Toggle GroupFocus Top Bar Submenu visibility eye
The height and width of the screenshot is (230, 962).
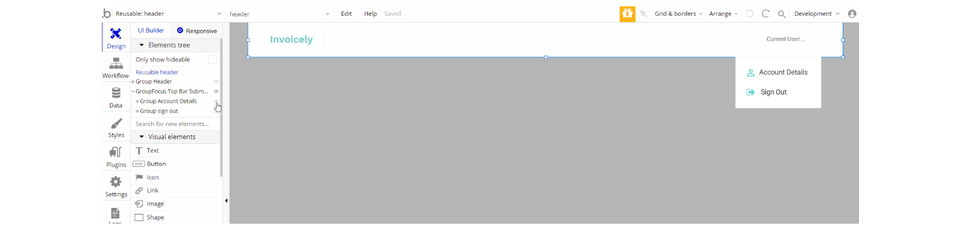(216, 91)
